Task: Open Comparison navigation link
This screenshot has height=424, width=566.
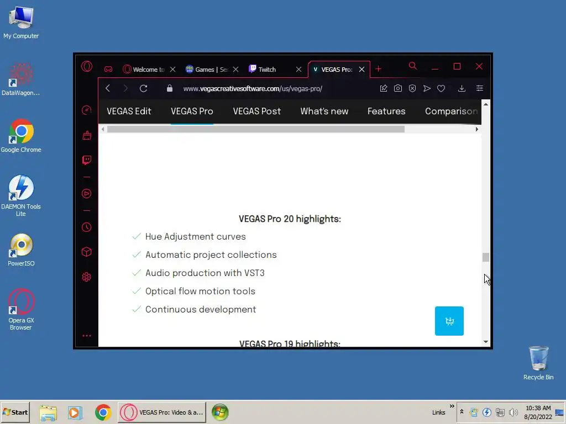Action: point(451,111)
